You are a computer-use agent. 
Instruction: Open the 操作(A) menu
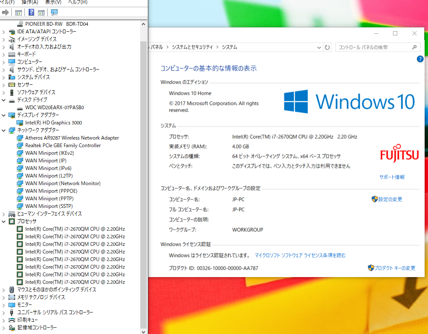(x=29, y=3)
